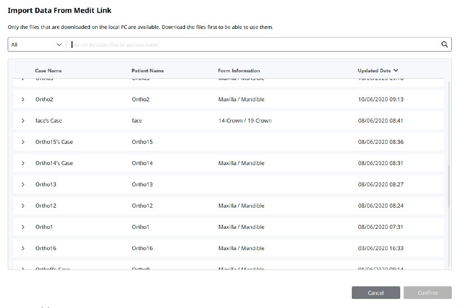This screenshot has width=460, height=308.
Task: Click patient name Ortho12
Action: click(x=142, y=206)
